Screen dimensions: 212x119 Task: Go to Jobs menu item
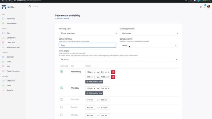[x=8, y=33]
